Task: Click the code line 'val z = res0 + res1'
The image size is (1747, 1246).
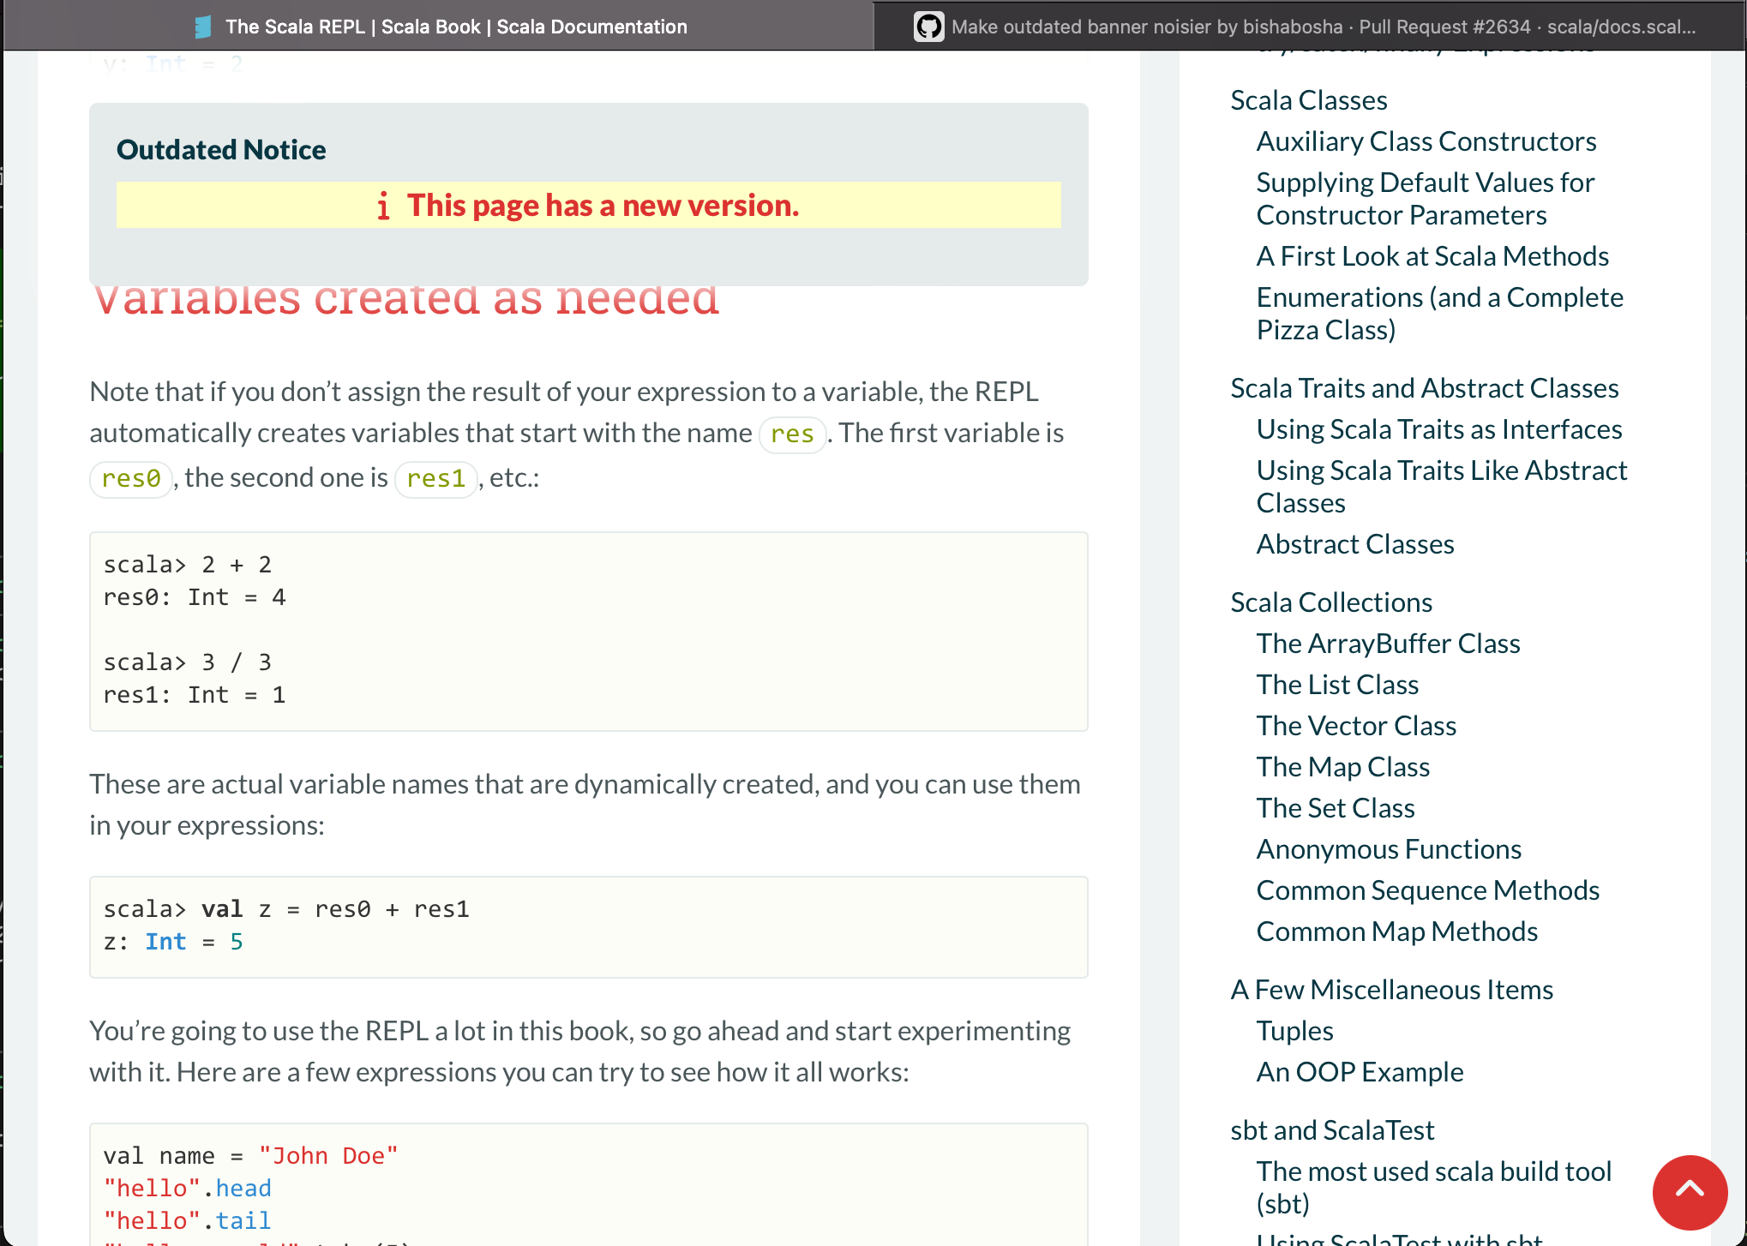Action: (286, 909)
